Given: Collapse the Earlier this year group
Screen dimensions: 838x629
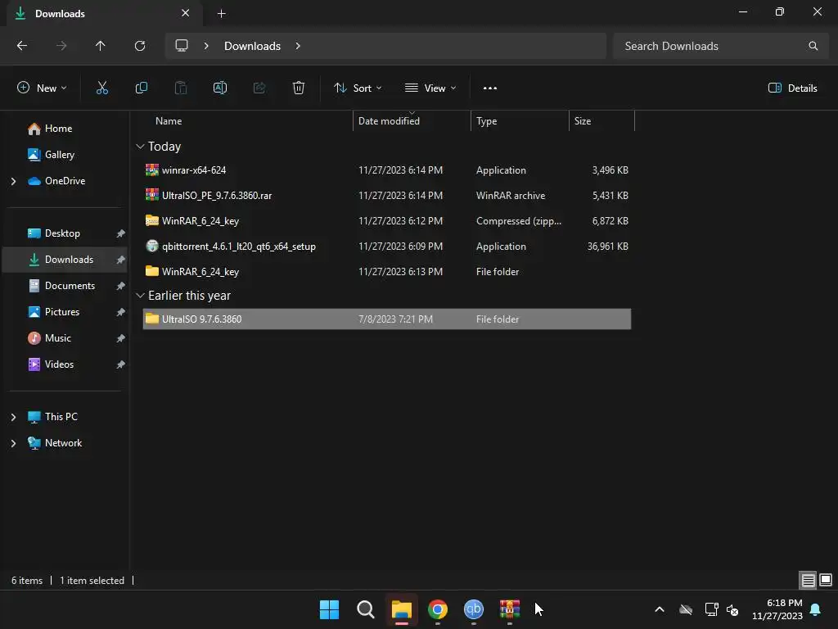Looking at the screenshot, I should click(x=140, y=296).
